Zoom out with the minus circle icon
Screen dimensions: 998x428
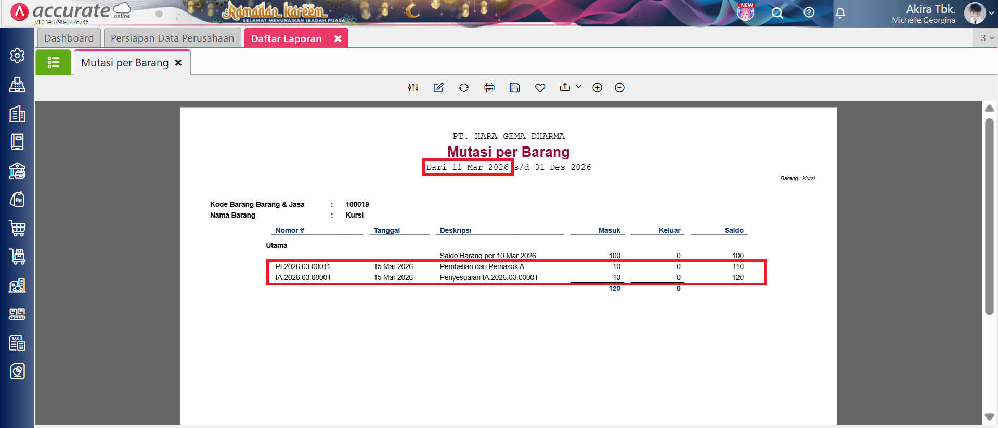point(619,88)
